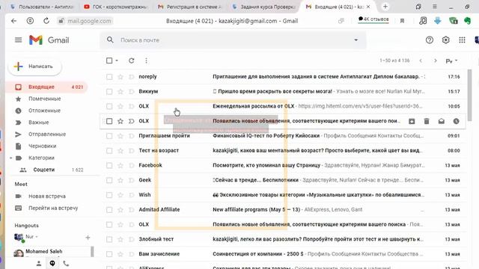Refresh the inbox message list

(132, 61)
